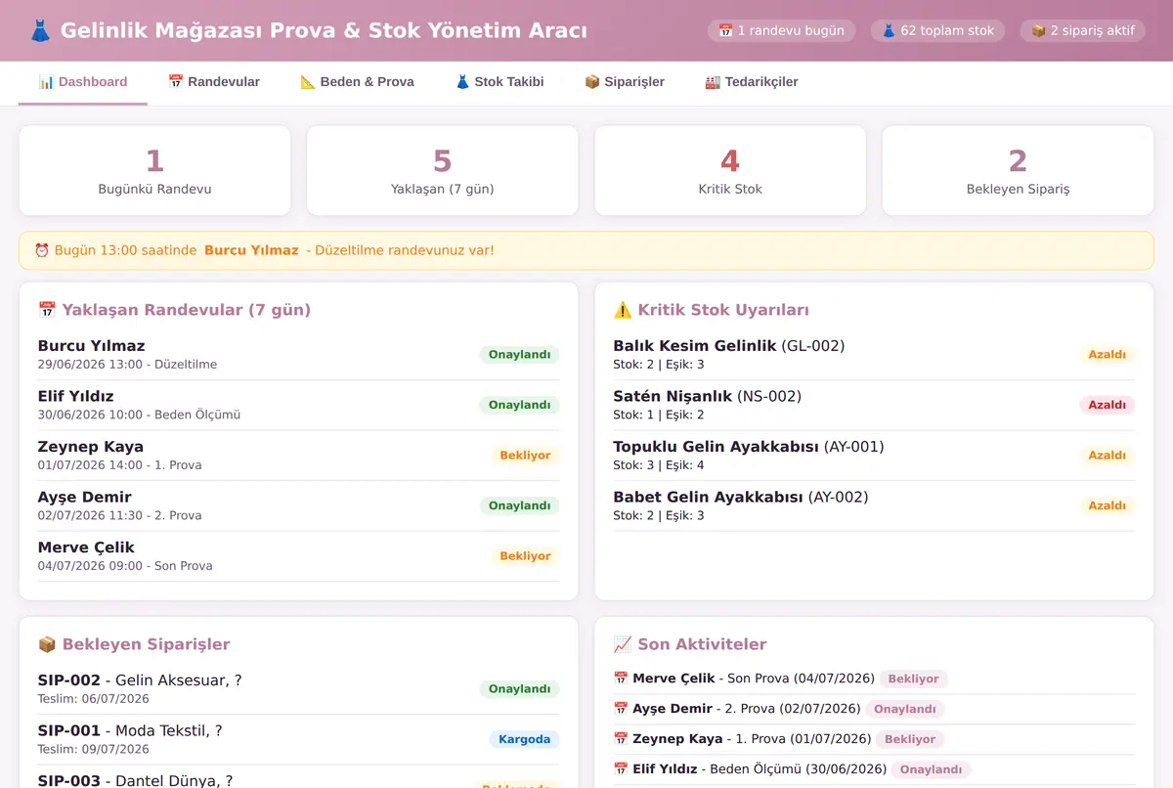Select the Topuklu Gelin Ayakkabısı (AY-001) alert
This screenshot has width=1173, height=788.
click(x=874, y=456)
